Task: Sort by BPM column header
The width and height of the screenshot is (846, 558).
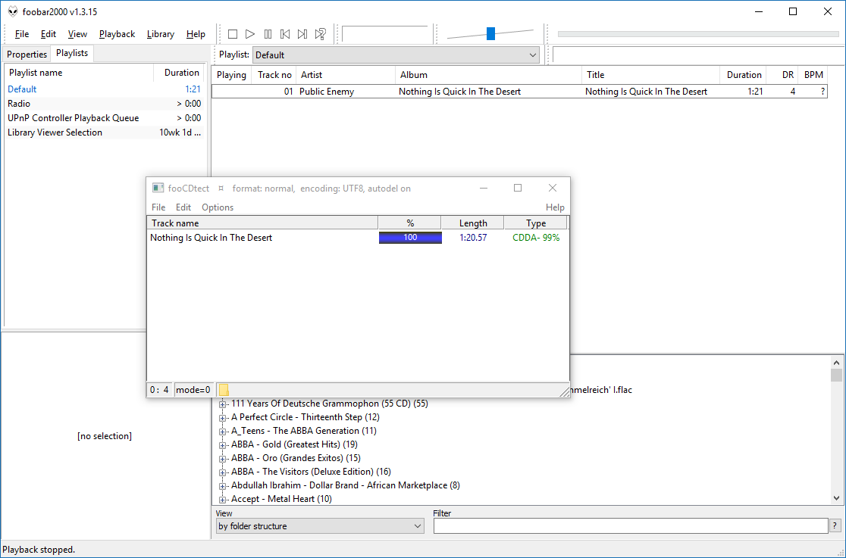Action: (x=813, y=75)
